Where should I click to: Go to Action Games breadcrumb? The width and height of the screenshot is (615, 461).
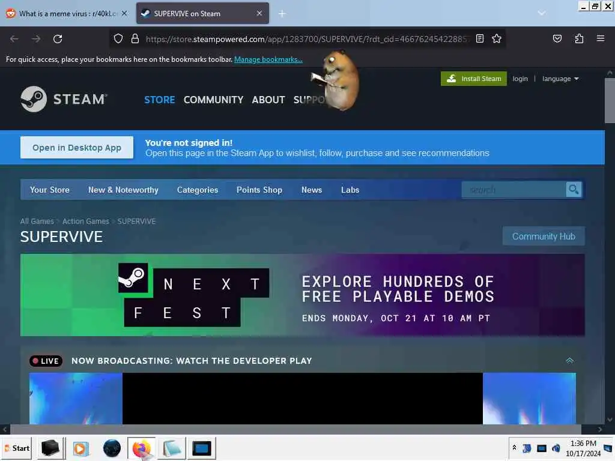tap(85, 221)
